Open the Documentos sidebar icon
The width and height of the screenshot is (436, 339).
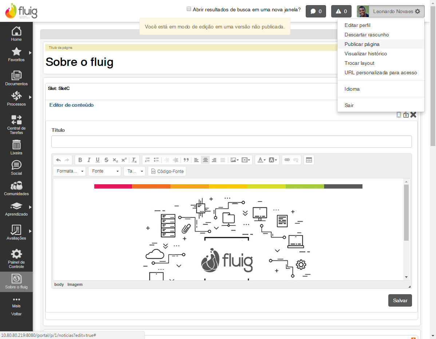pos(16,76)
